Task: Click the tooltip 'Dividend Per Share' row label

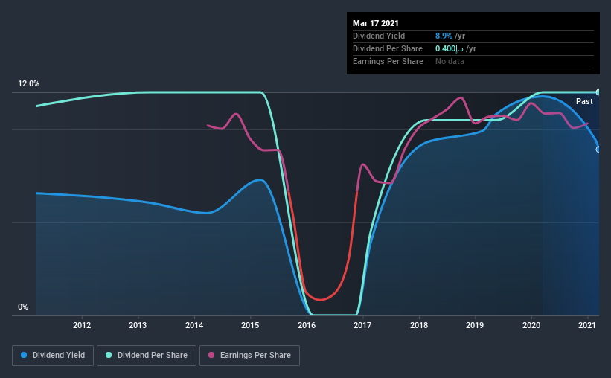Action: click(388, 48)
